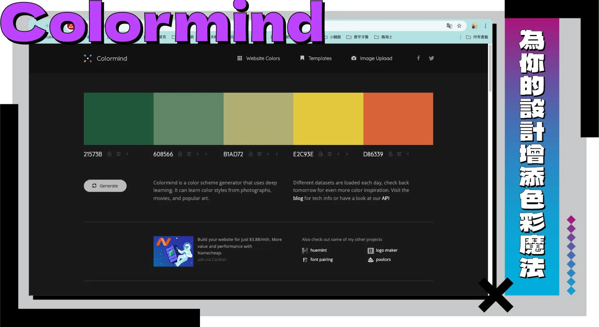Click the page vertical scrollbar
This screenshot has width=599, height=327.
click(490, 69)
